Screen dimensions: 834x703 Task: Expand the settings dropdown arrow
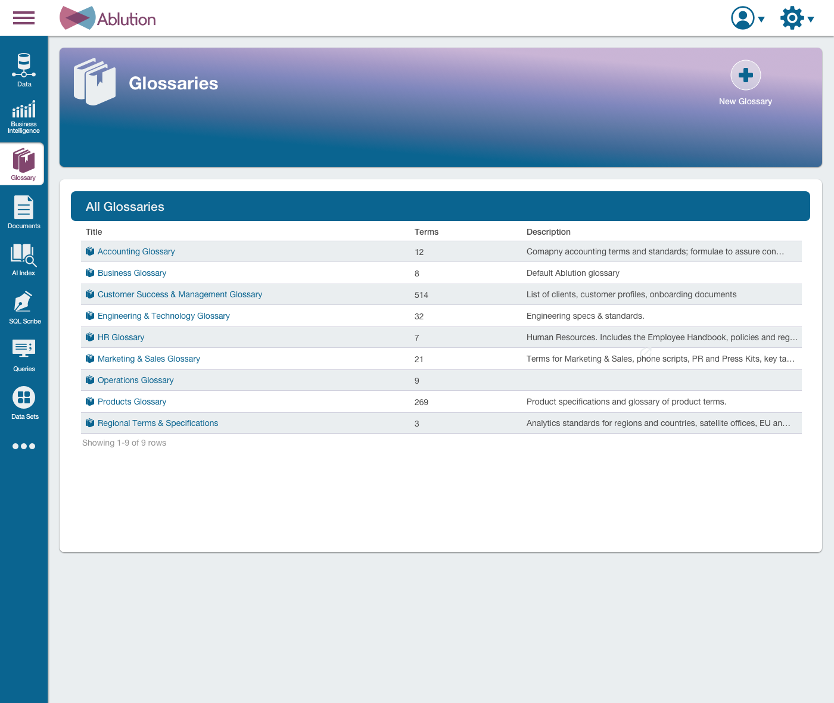[x=810, y=19]
